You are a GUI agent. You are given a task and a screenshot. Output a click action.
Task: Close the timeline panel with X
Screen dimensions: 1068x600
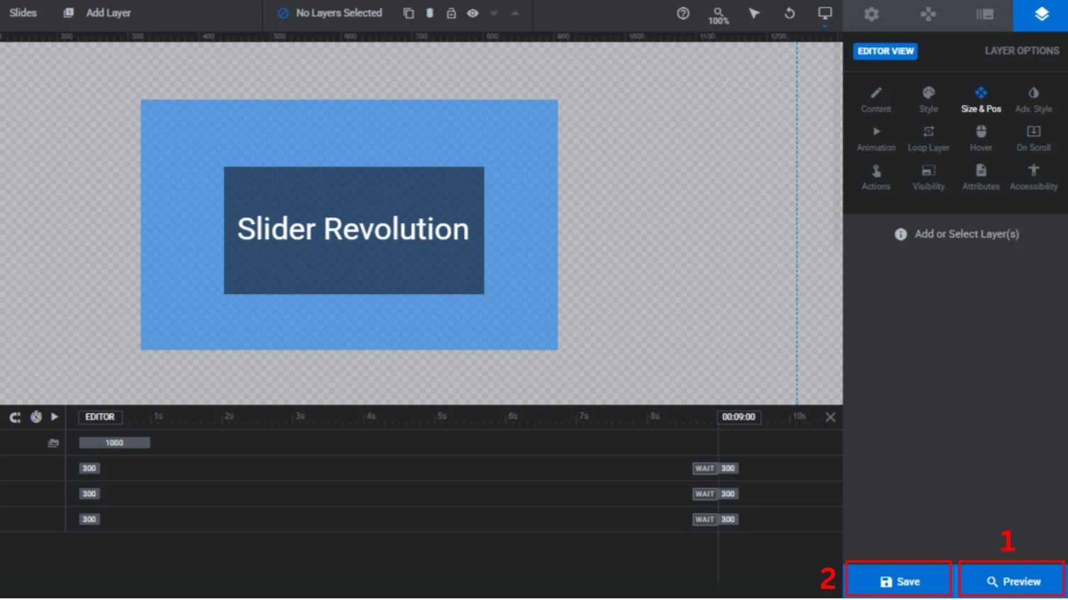pyautogui.click(x=830, y=417)
